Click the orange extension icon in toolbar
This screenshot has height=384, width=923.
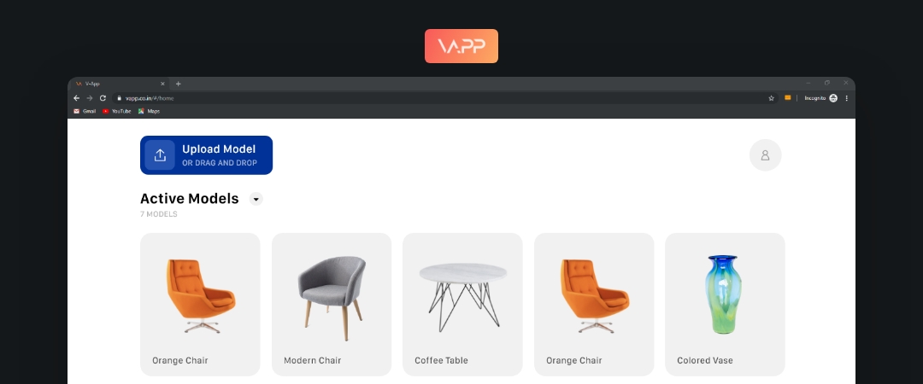788,97
